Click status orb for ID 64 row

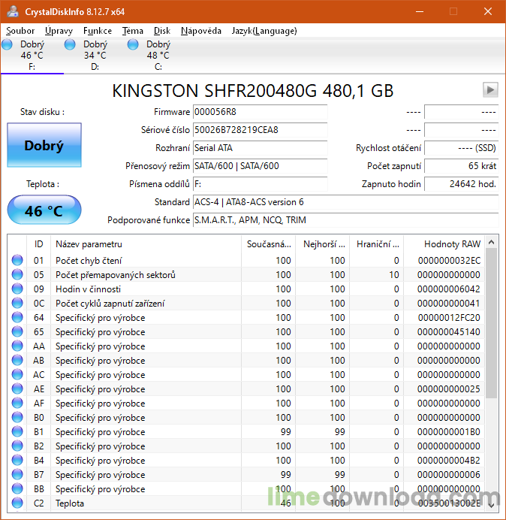click(x=17, y=317)
